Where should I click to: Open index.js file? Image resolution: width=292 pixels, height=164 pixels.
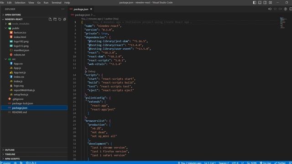18,81
